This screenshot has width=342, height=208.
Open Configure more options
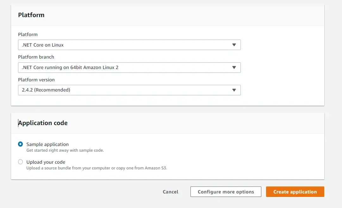[226, 192]
